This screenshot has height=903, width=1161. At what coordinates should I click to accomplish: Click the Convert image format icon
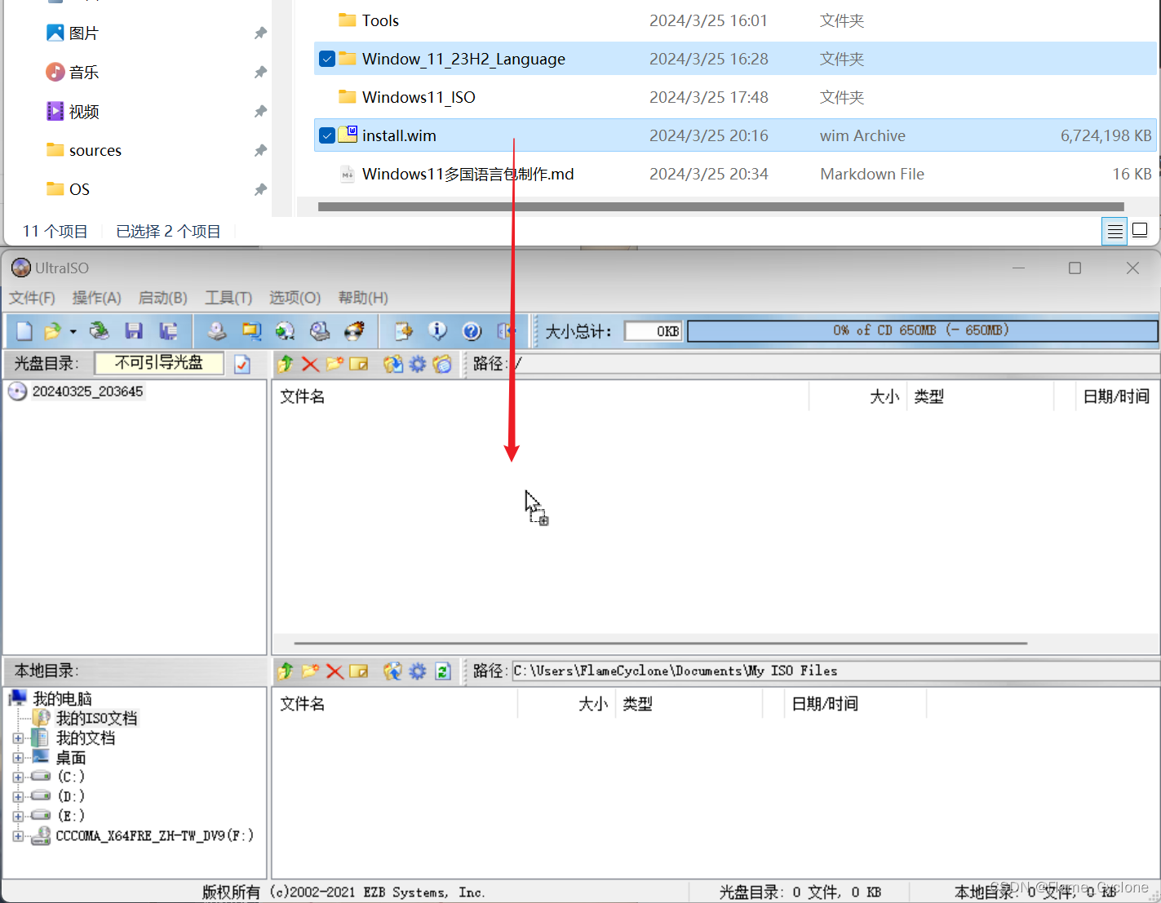click(x=251, y=331)
